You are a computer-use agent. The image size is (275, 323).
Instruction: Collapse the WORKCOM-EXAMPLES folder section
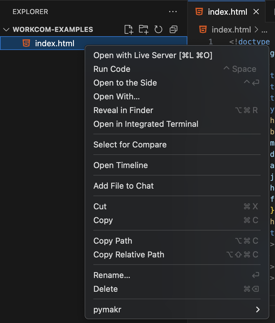coord(6,30)
